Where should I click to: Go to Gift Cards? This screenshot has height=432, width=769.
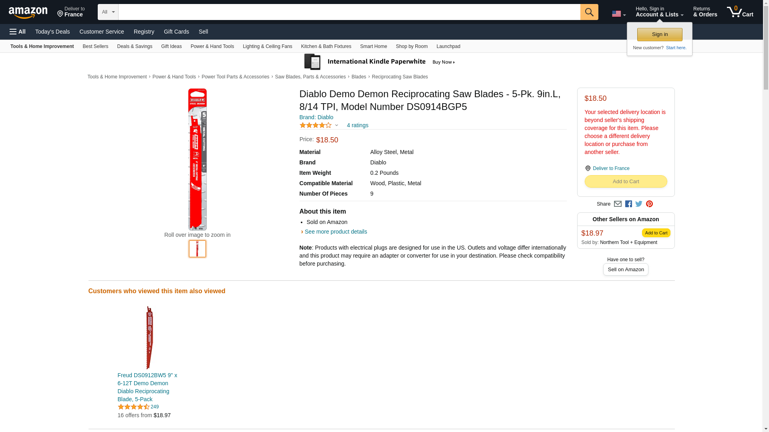[x=176, y=32]
